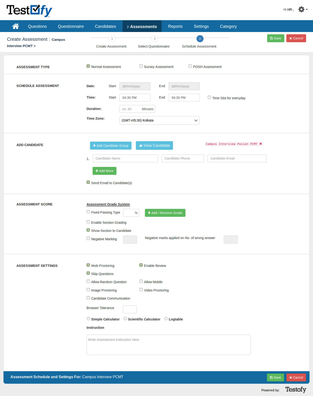The width and height of the screenshot is (313, 396).
Task: Expand the Time Zone dropdown
Action: click(159, 120)
